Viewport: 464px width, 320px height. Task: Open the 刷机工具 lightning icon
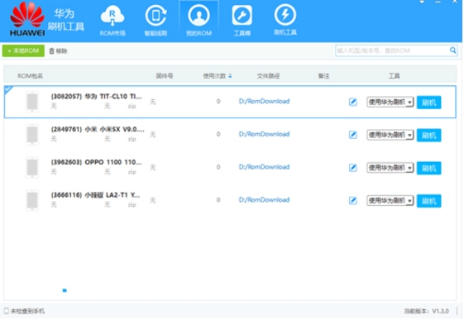coord(285,15)
